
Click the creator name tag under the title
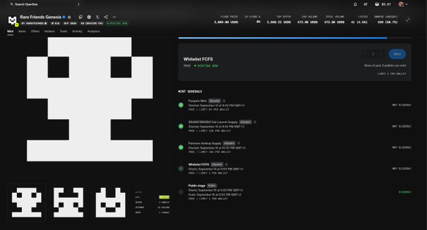tap(34, 23)
